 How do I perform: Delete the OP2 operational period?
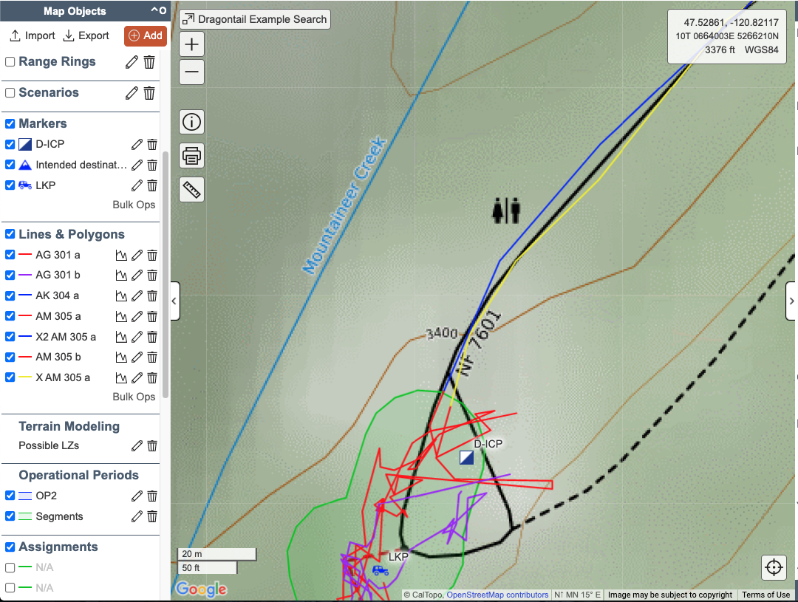[x=152, y=496]
